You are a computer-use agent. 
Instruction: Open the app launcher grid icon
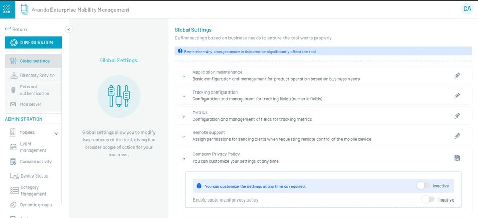7,9
